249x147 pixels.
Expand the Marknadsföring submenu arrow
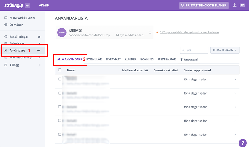(x=39, y=57)
